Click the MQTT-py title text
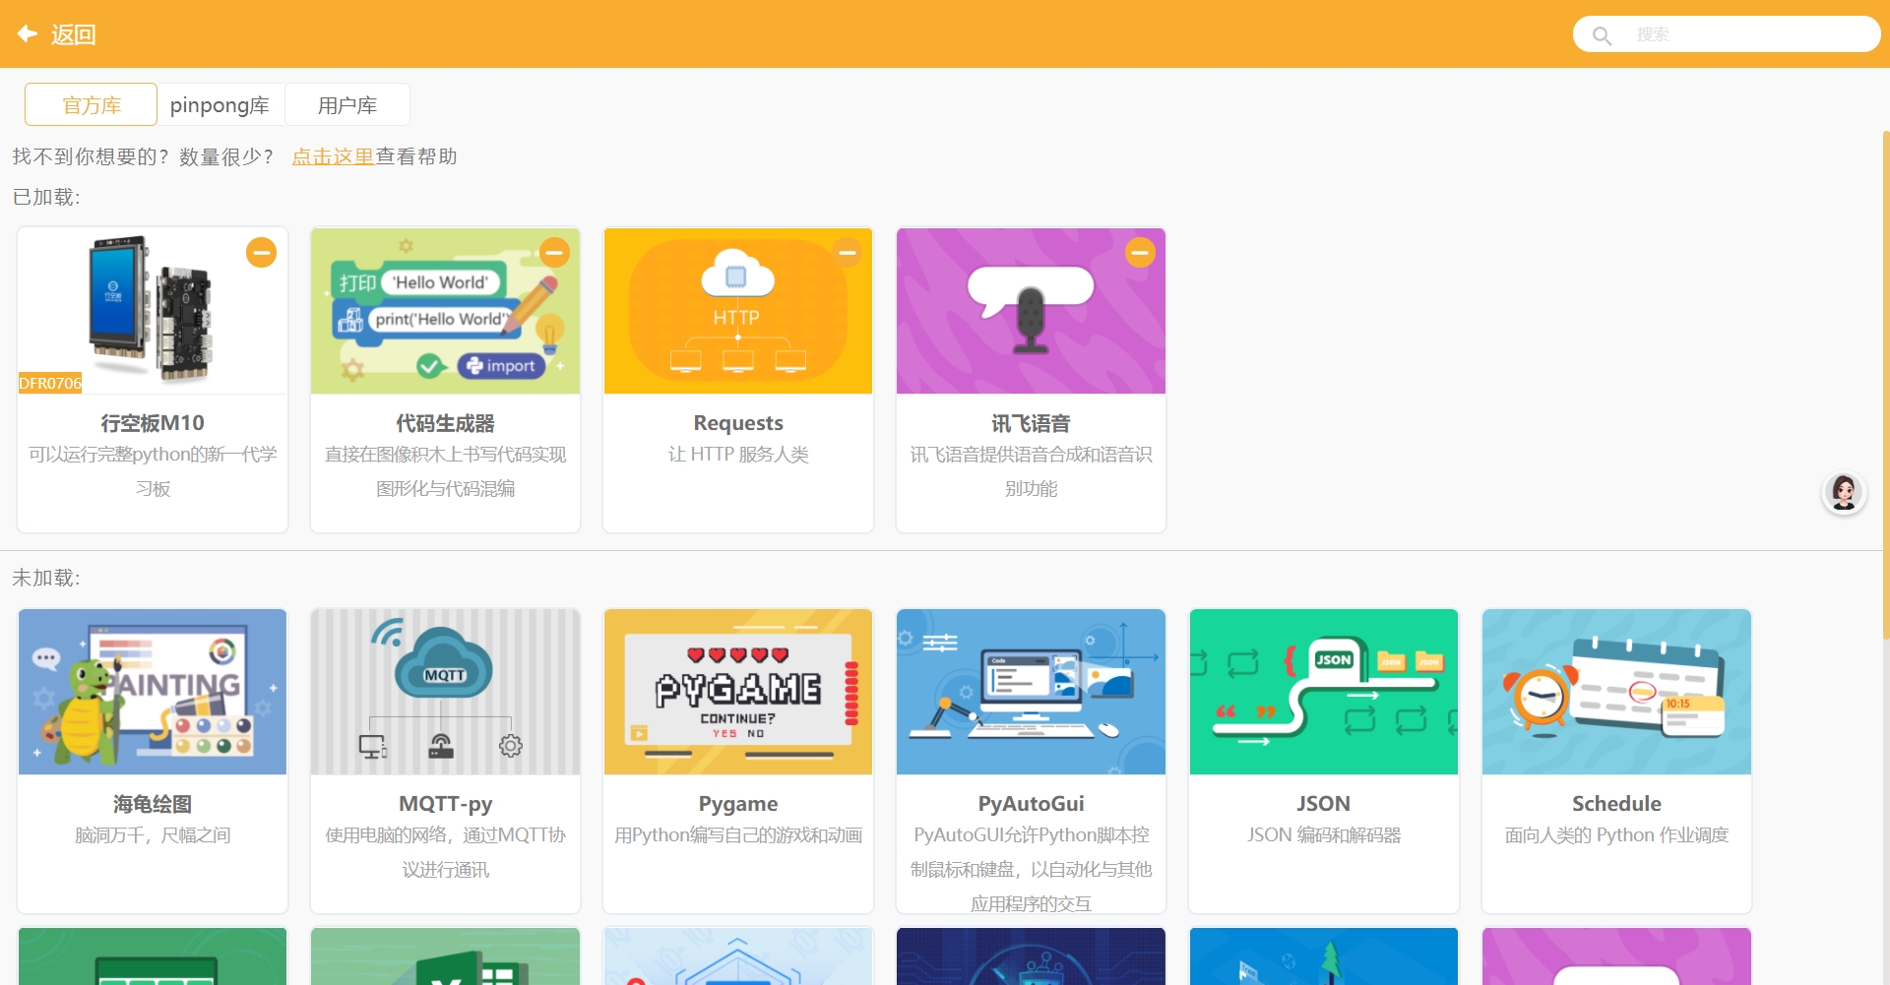This screenshot has width=1890, height=985. 445,804
